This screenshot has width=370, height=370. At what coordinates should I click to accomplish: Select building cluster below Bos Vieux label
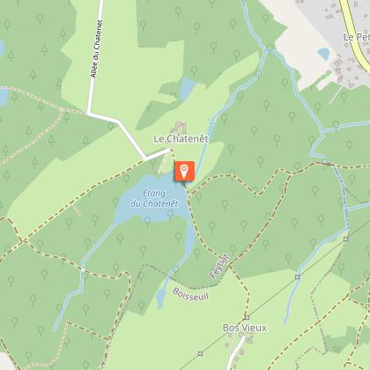246,341
